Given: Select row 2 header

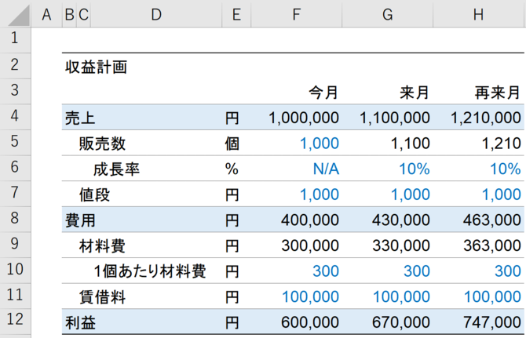Looking at the screenshot, I should [15, 66].
